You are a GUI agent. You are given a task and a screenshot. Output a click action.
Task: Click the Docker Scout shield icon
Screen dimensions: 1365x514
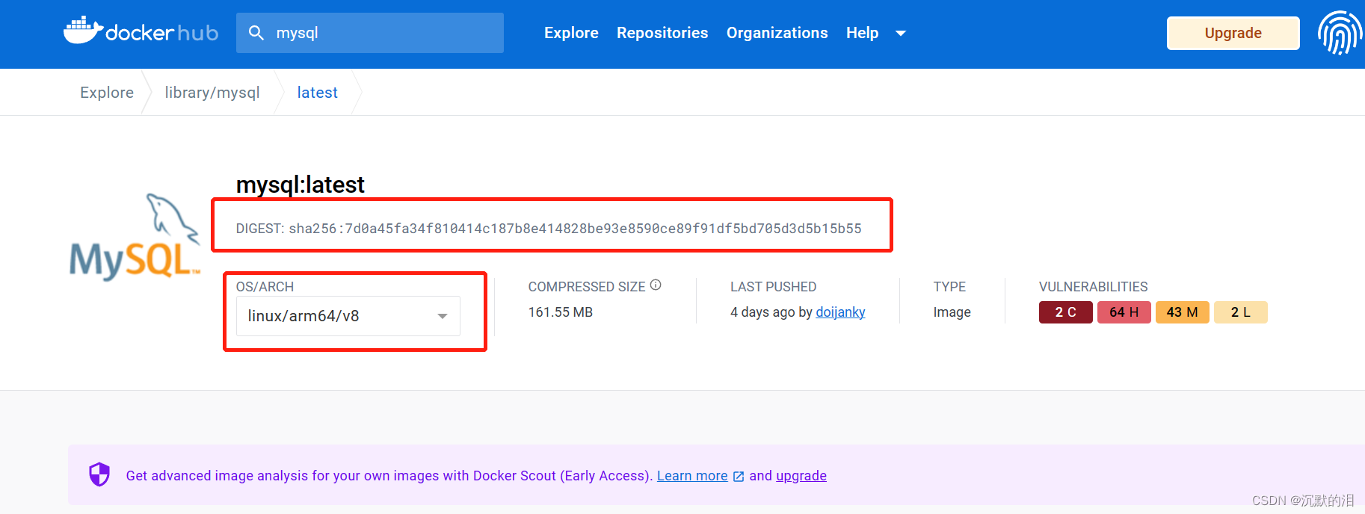(99, 474)
